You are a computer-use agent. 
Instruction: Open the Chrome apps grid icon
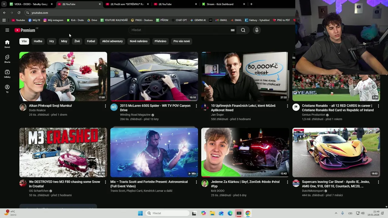pos(4,20)
